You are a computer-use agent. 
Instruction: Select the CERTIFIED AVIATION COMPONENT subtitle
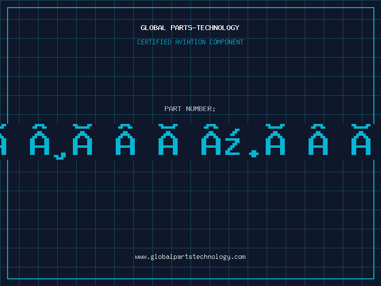coord(190,42)
